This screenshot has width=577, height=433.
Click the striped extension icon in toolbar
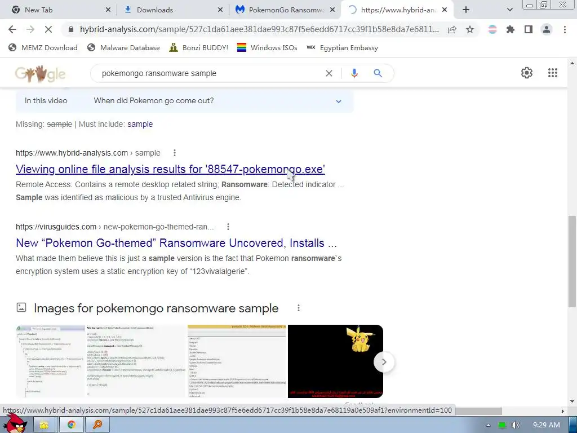(492, 29)
